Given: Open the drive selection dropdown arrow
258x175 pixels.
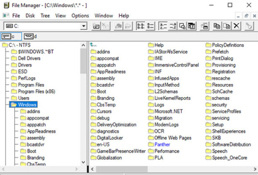Looking at the screenshot, I should pyautogui.click(x=84, y=26).
